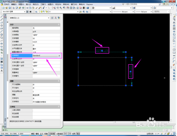Select the Polygon tool in Draw toolbar
The width and height of the screenshot is (177, 136).
(x=2, y=25)
